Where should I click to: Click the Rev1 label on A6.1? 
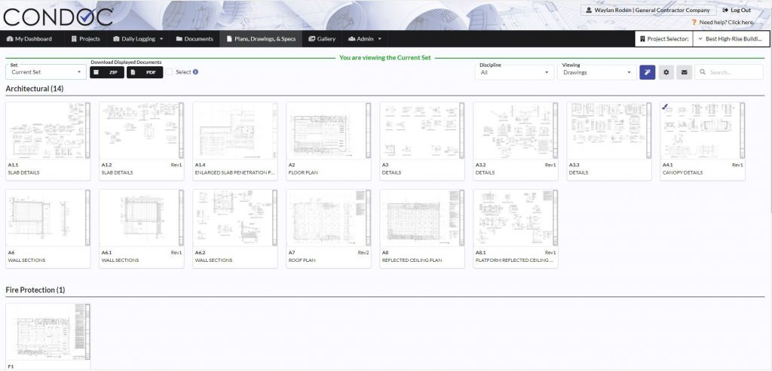176,253
